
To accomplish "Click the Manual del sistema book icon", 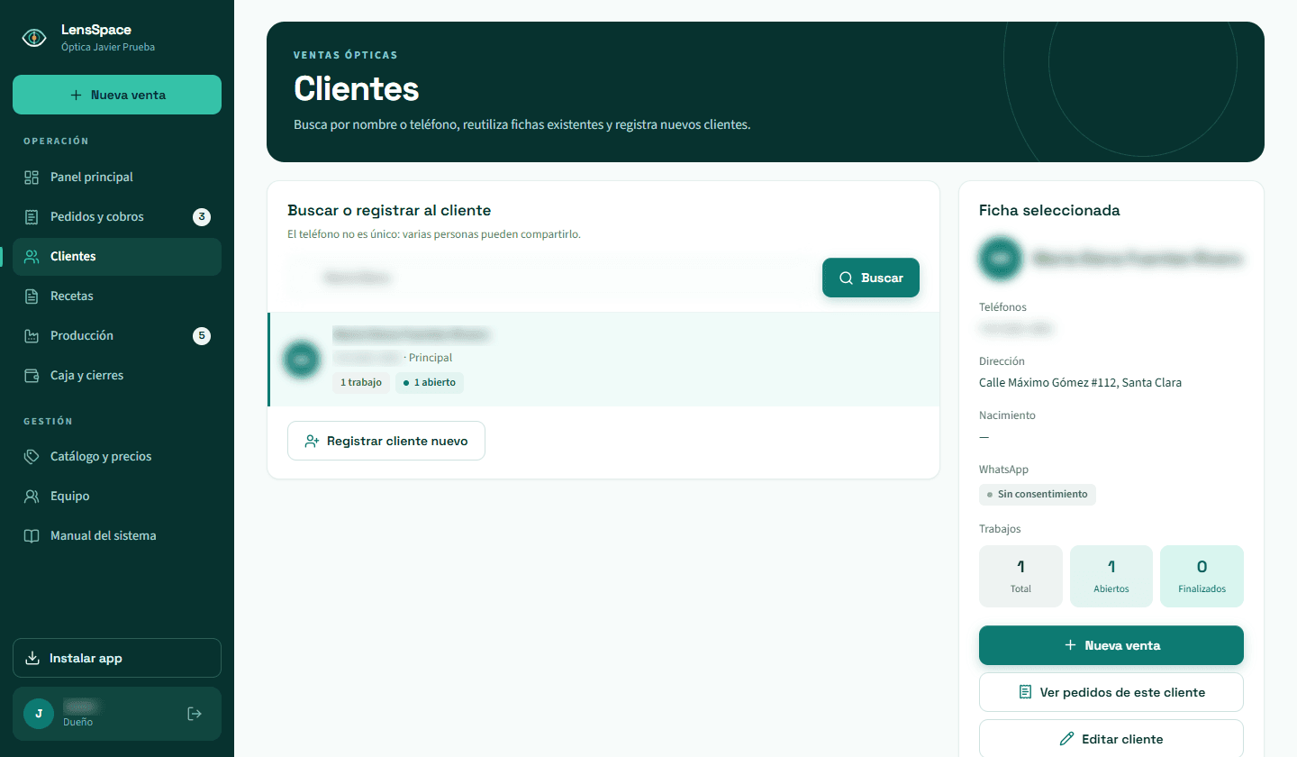I will [x=32, y=536].
